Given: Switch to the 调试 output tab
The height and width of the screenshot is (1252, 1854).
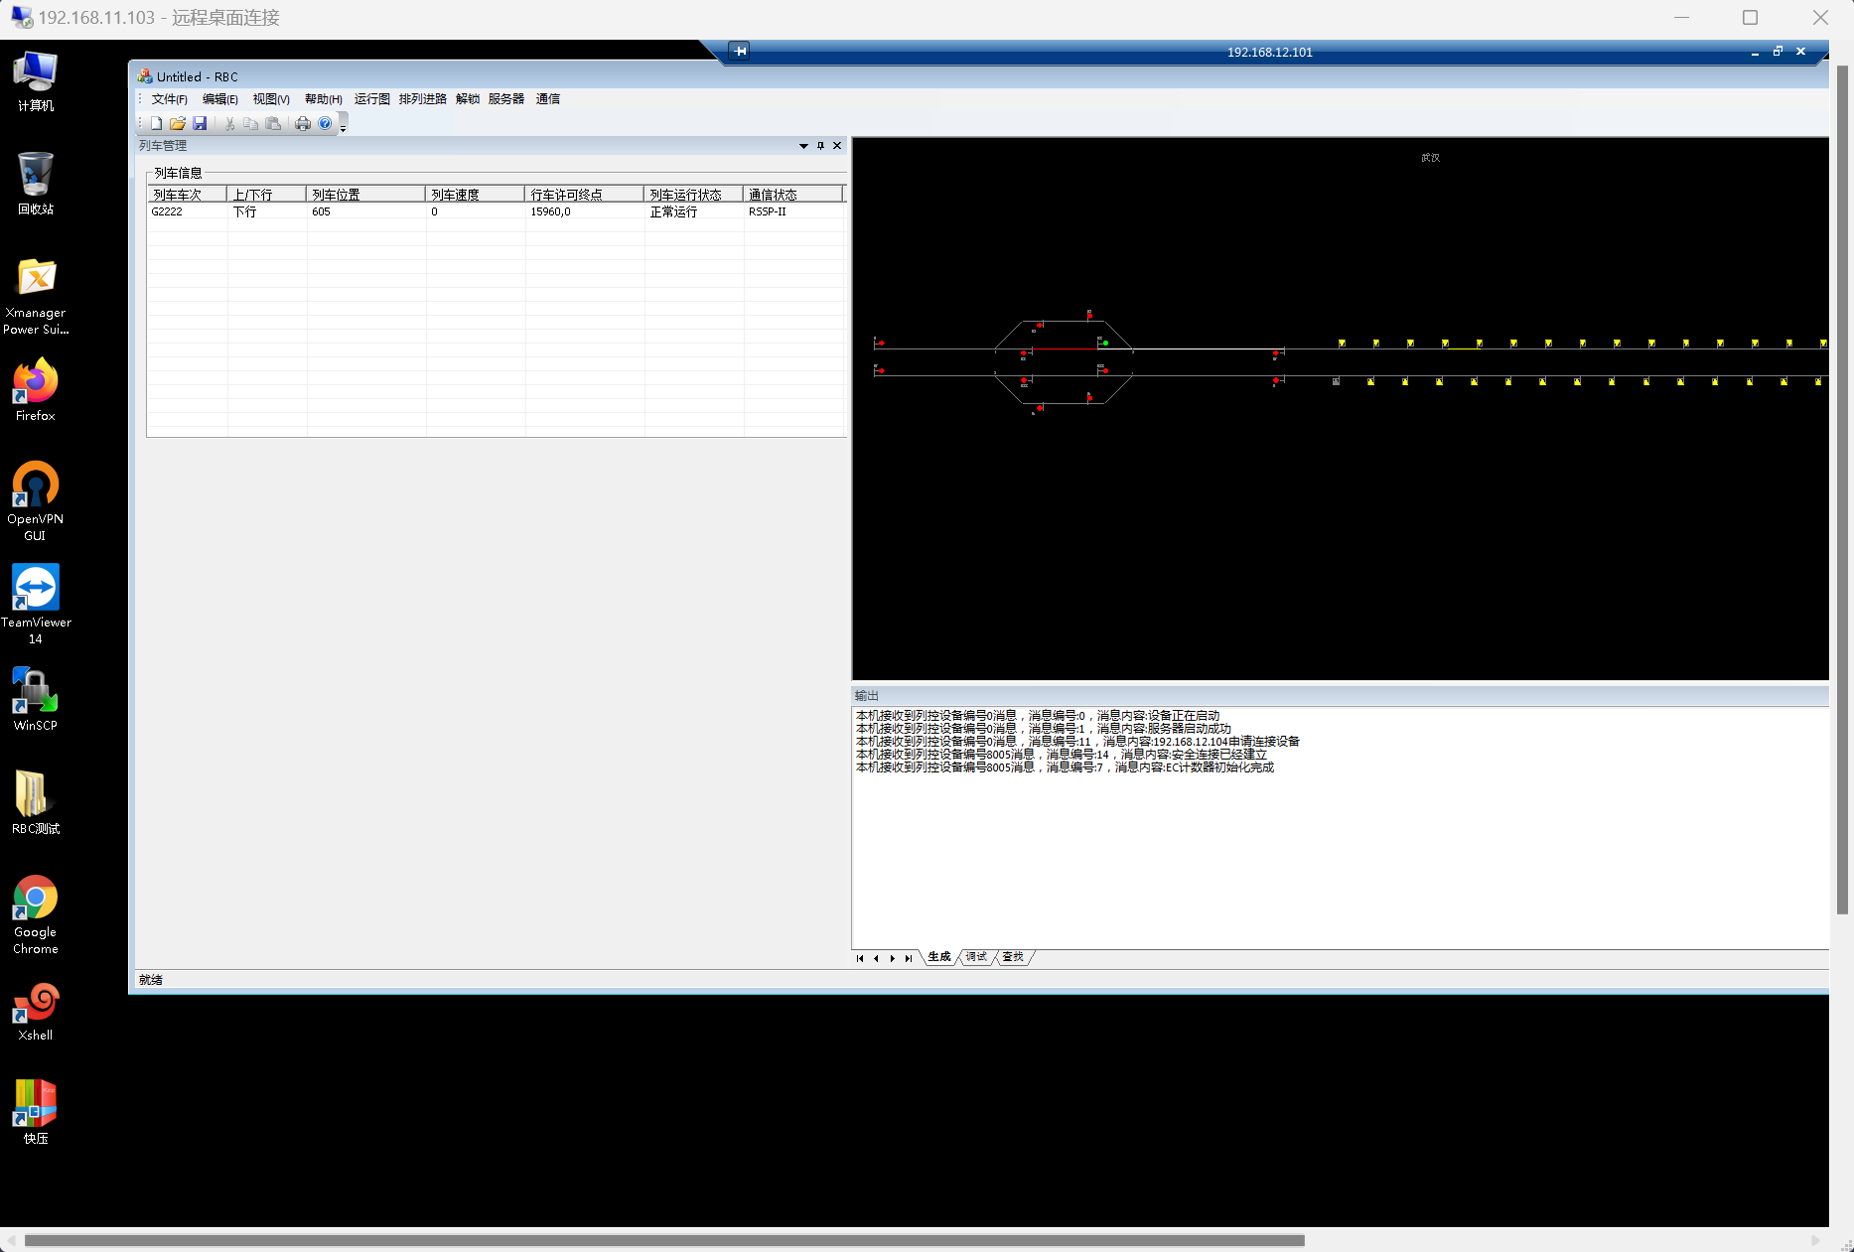Looking at the screenshot, I should point(976,957).
